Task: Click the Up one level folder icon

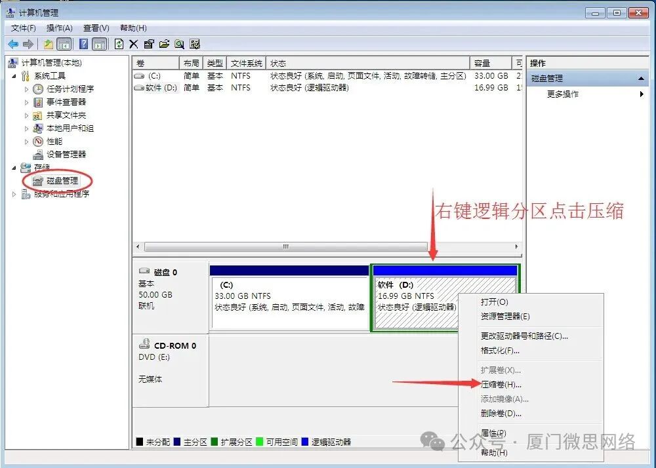Action: [49, 44]
